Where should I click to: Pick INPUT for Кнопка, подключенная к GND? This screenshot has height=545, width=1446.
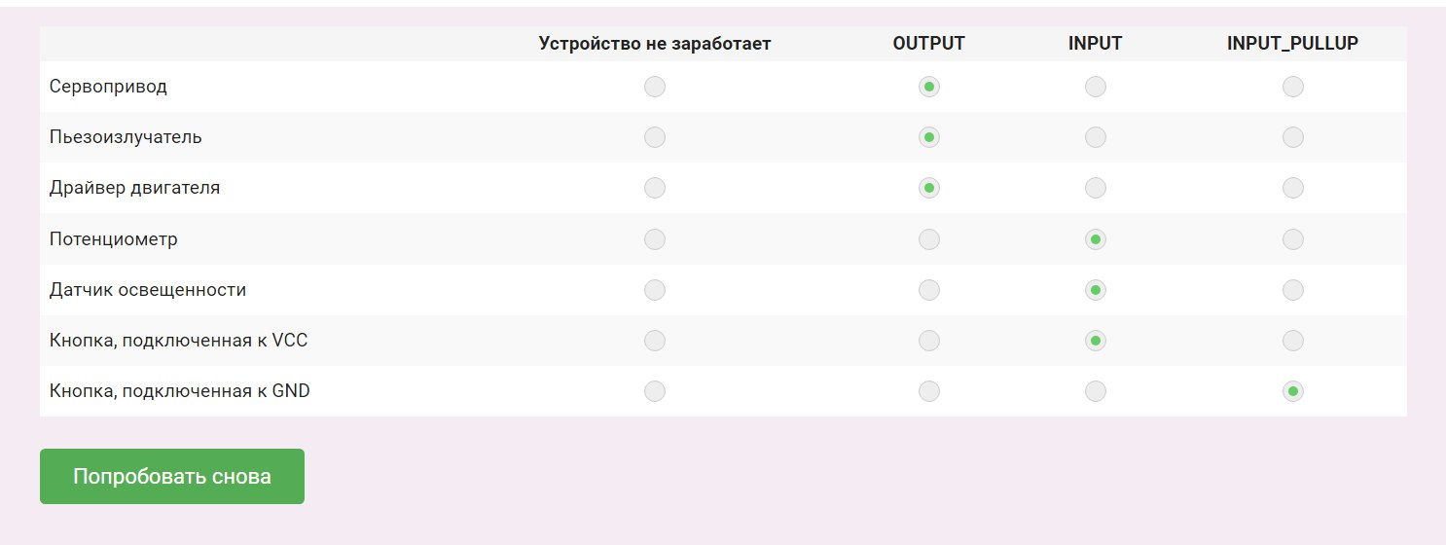pos(1096,391)
